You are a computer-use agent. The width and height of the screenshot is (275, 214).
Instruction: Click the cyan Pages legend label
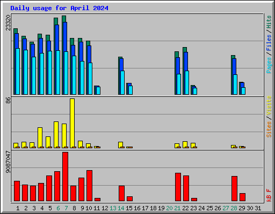269,65
